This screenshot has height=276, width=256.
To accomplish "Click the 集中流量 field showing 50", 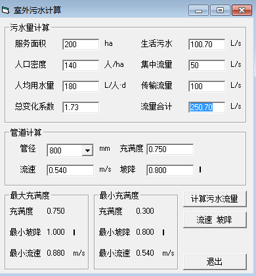I will coord(207,66).
